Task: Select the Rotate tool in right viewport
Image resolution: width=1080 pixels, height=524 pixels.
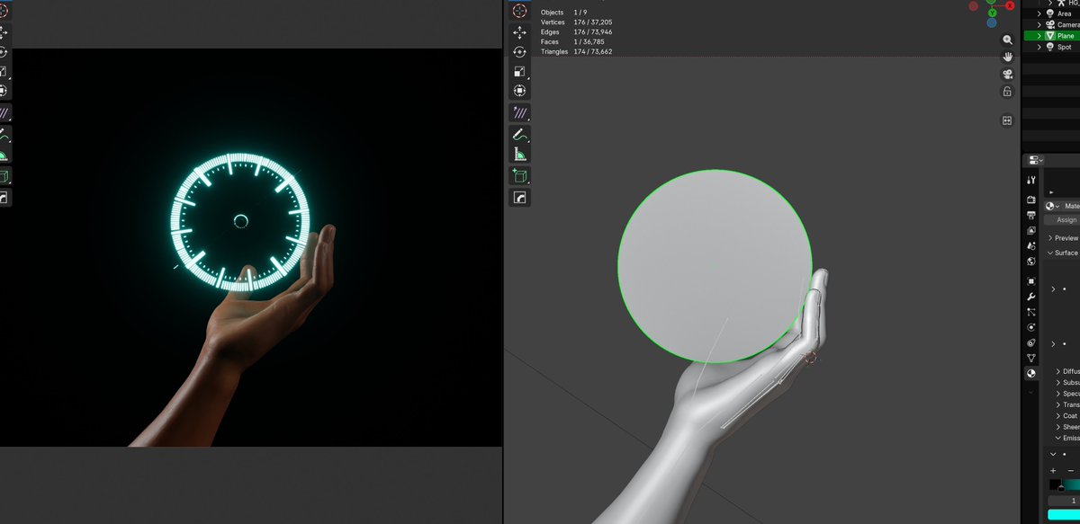Action: [x=519, y=52]
